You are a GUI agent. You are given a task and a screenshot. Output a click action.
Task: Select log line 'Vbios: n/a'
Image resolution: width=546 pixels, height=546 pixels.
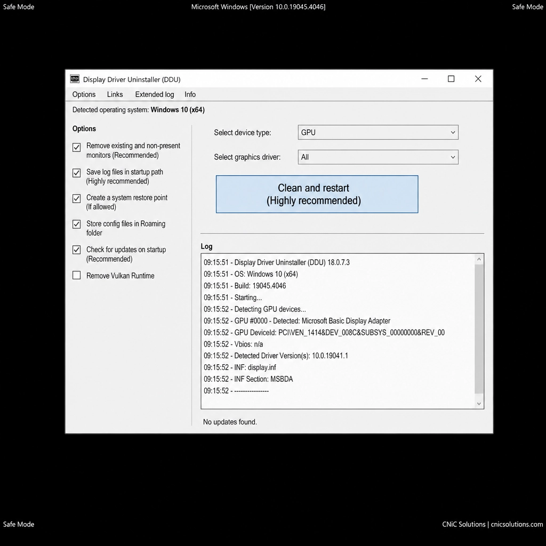234,344
